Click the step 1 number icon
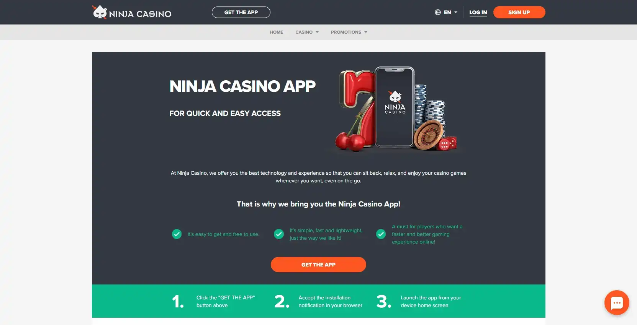The height and width of the screenshot is (325, 637). coord(178,301)
